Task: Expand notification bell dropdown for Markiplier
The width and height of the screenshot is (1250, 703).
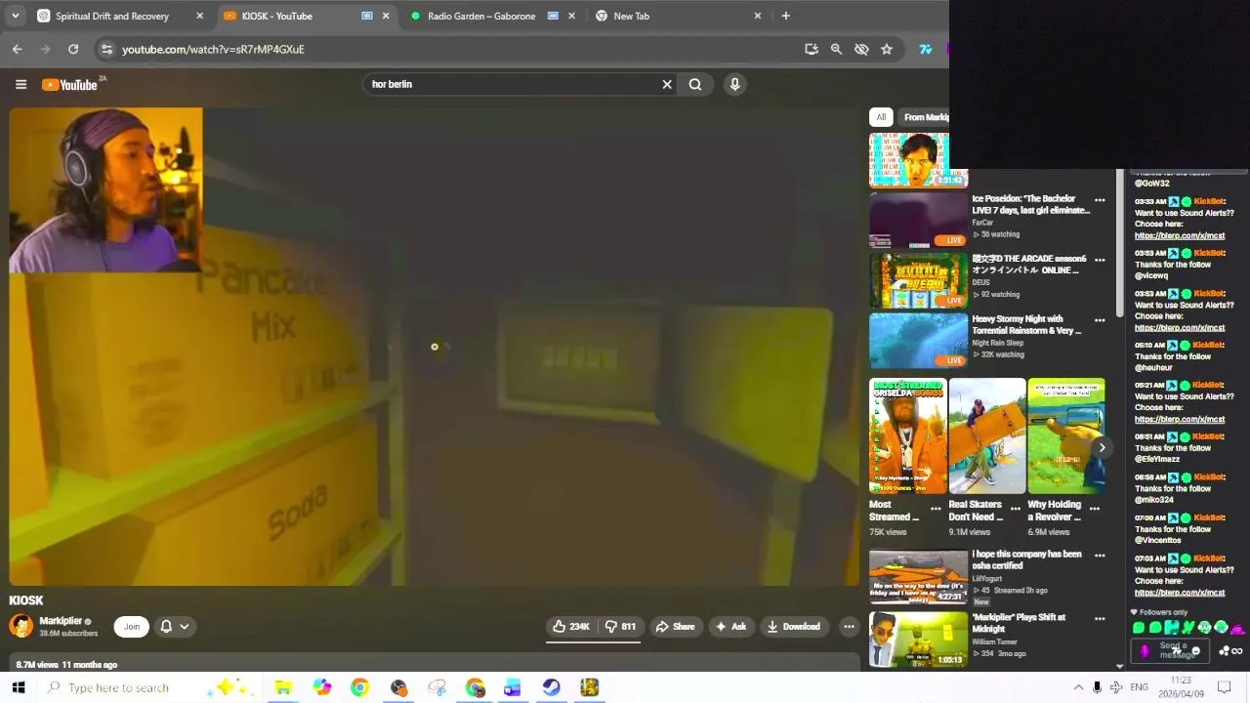Action: (174, 627)
